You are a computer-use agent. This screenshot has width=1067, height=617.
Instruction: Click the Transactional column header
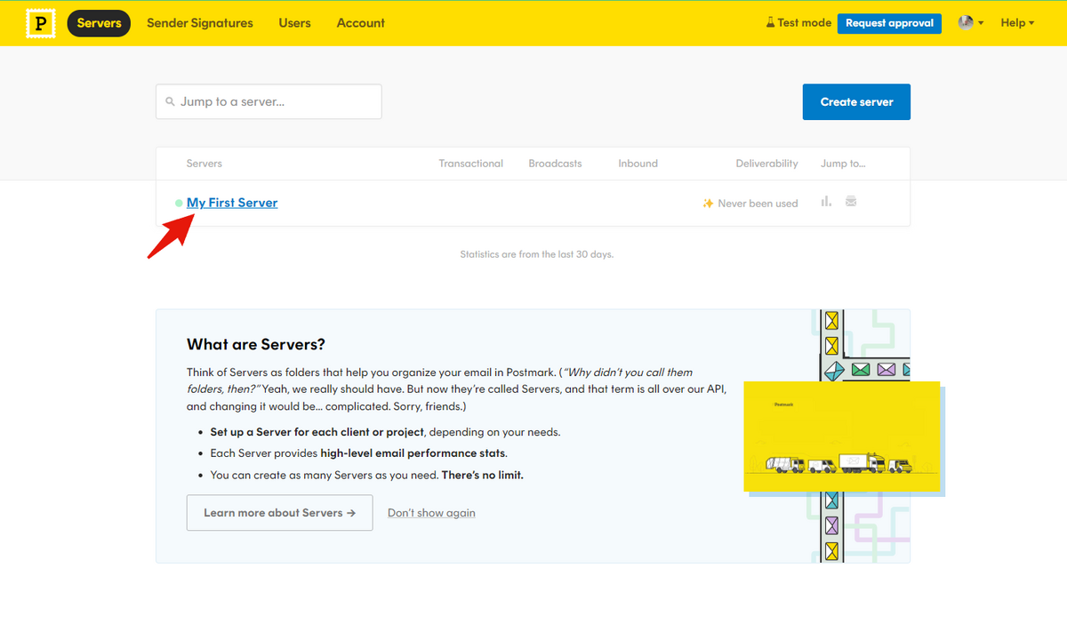(470, 164)
